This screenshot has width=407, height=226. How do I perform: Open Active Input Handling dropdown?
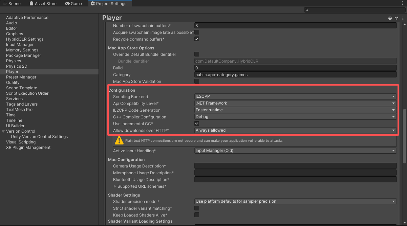pyautogui.click(x=295, y=151)
